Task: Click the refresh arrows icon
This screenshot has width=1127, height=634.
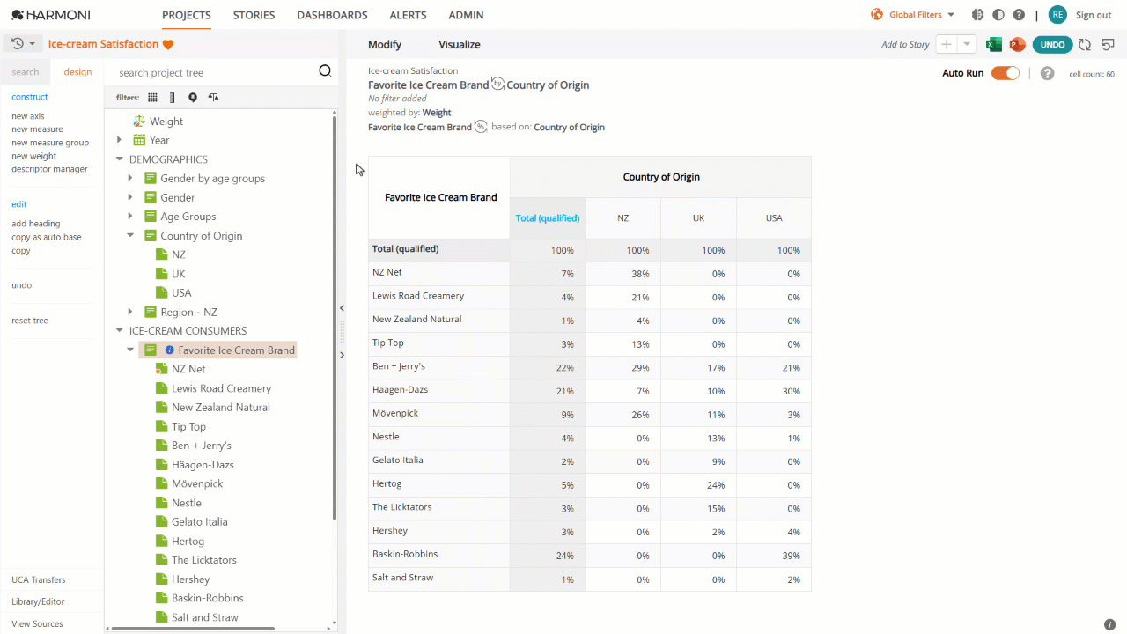Action: coord(1085,45)
